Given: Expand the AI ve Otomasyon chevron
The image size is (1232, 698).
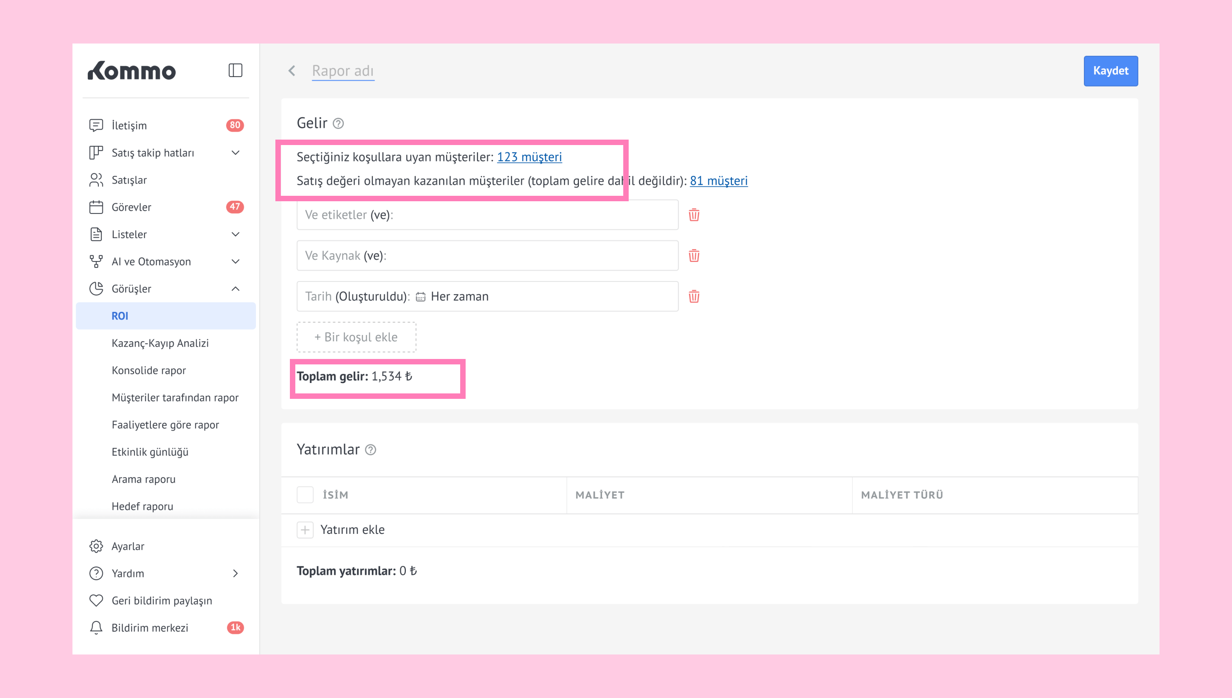Looking at the screenshot, I should [x=235, y=262].
